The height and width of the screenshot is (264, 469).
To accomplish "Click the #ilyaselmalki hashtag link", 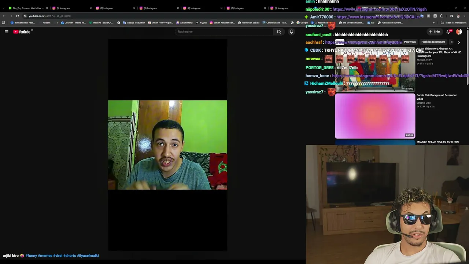I will (x=88, y=256).
